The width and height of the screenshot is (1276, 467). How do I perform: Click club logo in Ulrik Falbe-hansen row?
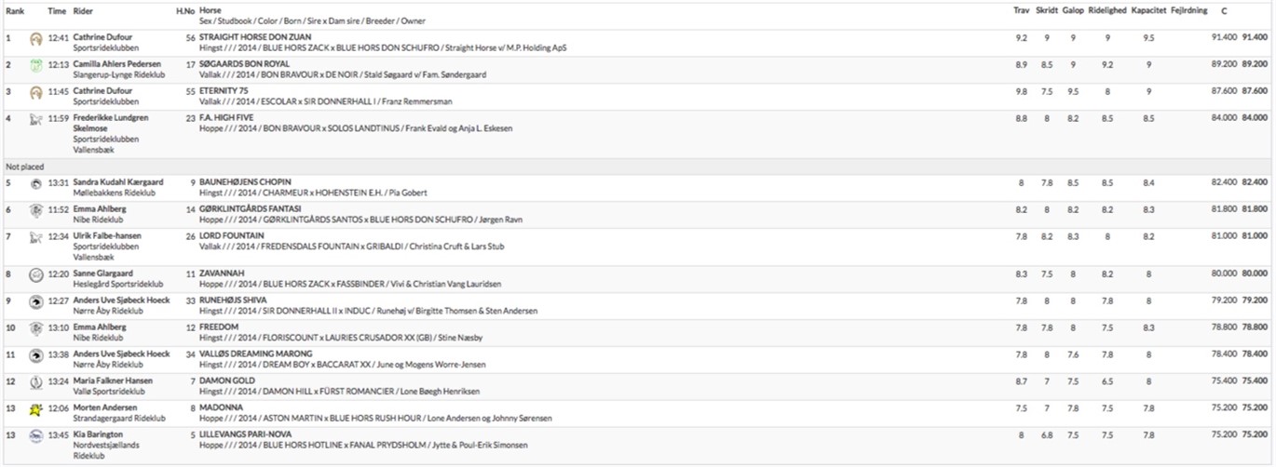[35, 236]
